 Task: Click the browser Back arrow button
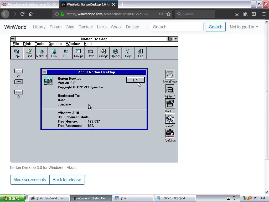coord(5,14)
